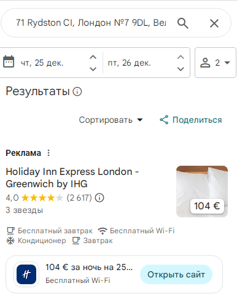Click the Результаты heading
The width and height of the screenshot is (237, 302).
pyautogui.click(x=37, y=91)
